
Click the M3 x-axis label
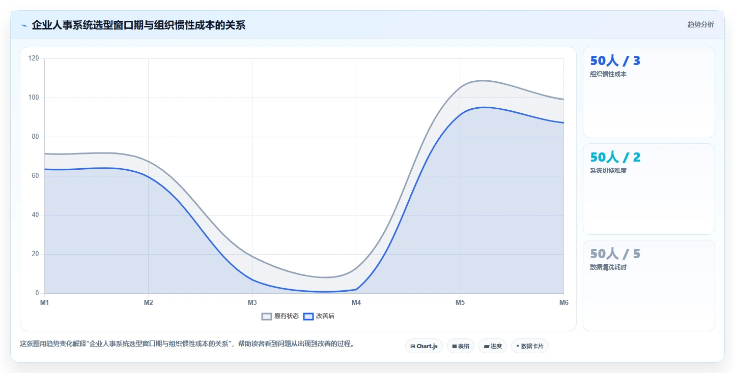tap(252, 303)
